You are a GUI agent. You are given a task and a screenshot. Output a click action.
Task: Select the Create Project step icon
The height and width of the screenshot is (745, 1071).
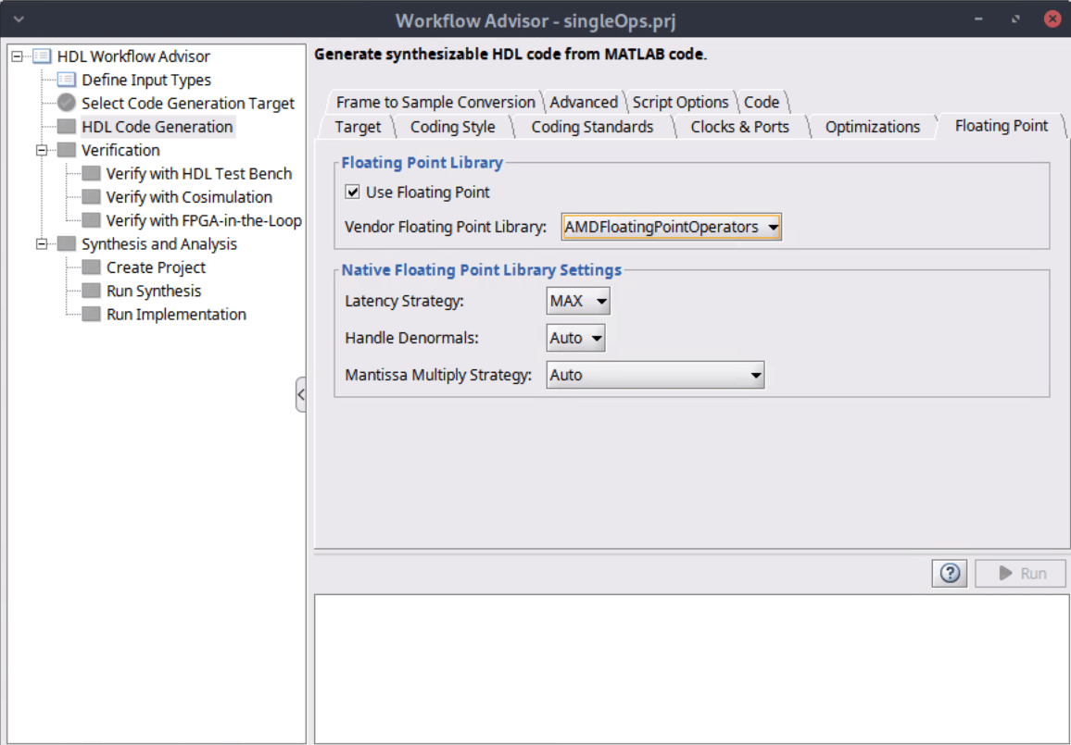[93, 267]
